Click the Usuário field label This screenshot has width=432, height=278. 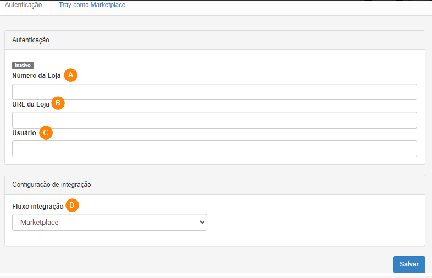click(24, 133)
